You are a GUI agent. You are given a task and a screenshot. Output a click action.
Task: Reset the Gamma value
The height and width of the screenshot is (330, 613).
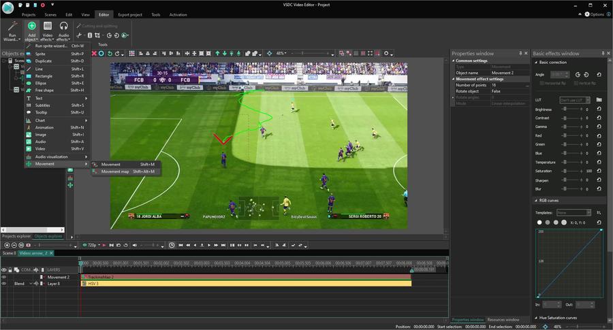(x=599, y=127)
